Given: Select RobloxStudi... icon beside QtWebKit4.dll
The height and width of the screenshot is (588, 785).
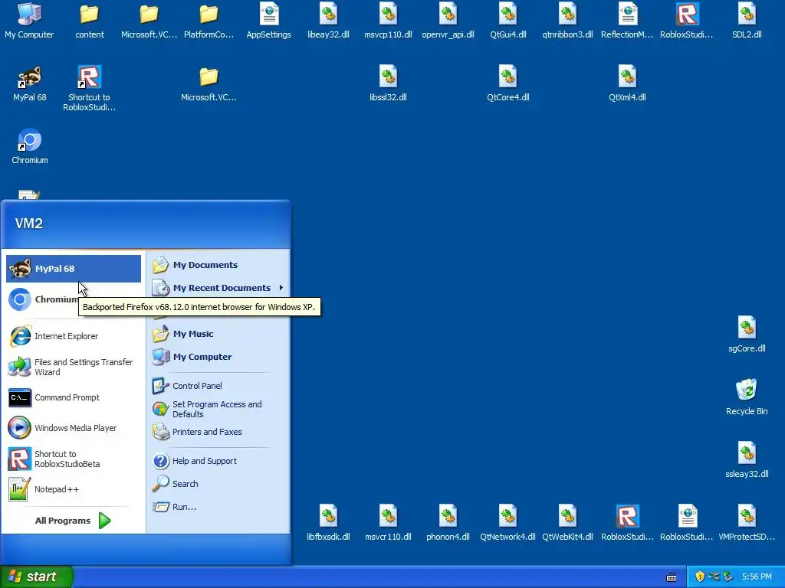Looking at the screenshot, I should coord(627,522).
